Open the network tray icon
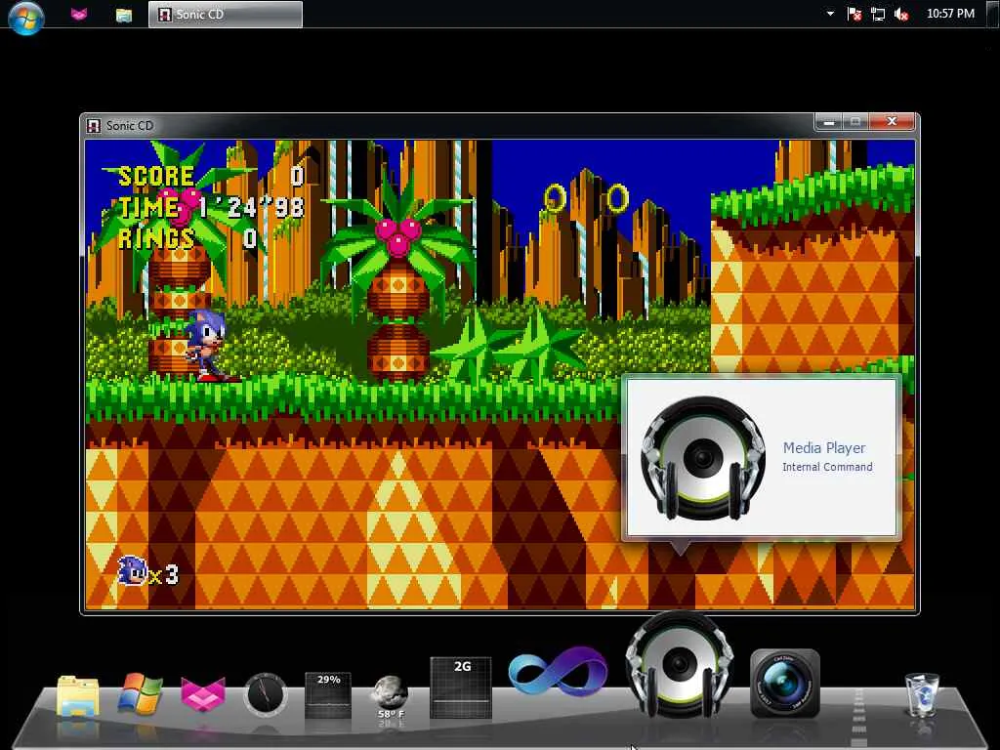 click(x=878, y=14)
